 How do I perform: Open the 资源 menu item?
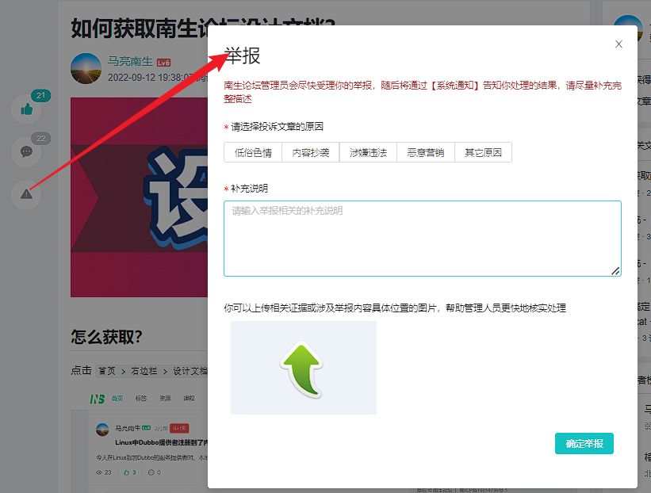[164, 399]
